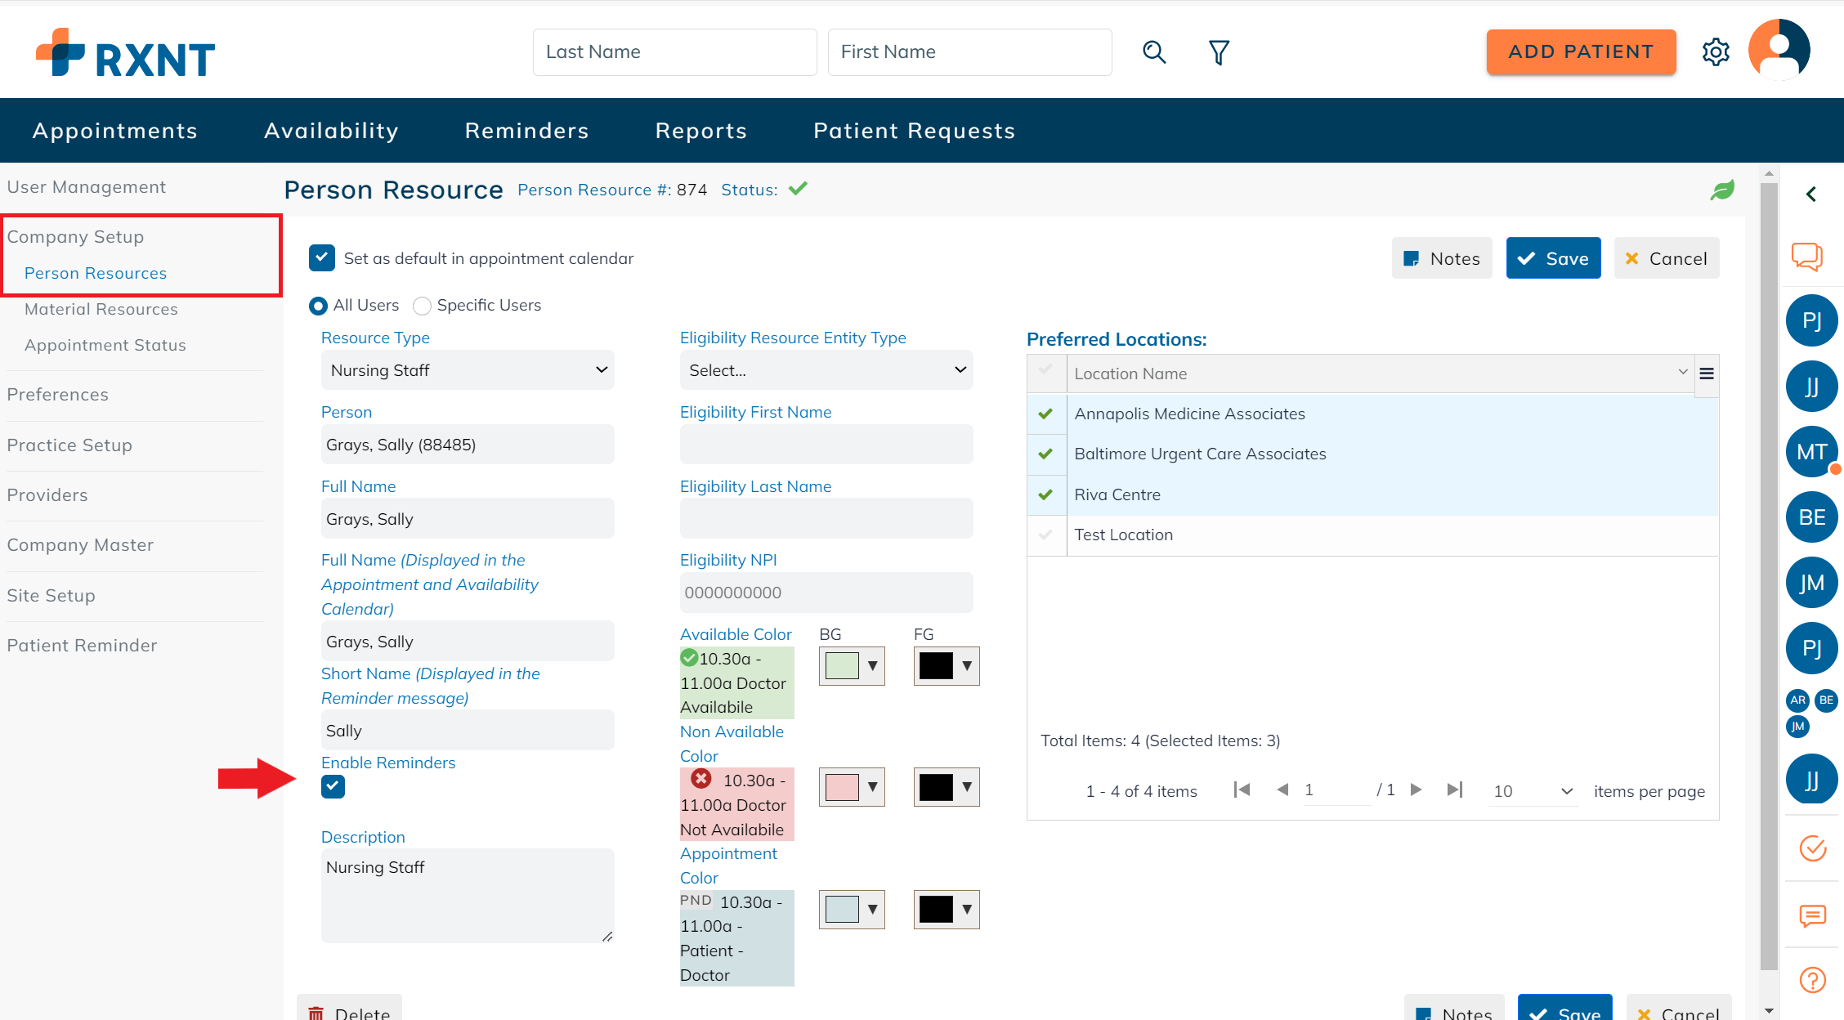This screenshot has height=1020, width=1844.
Task: Click the green leaf icon
Action: coord(1722,190)
